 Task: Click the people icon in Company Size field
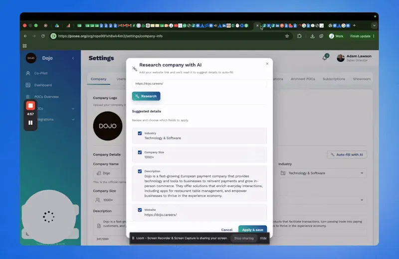coord(98,200)
